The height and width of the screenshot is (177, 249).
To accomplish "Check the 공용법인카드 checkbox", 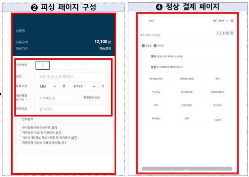I will click(x=80, y=97).
